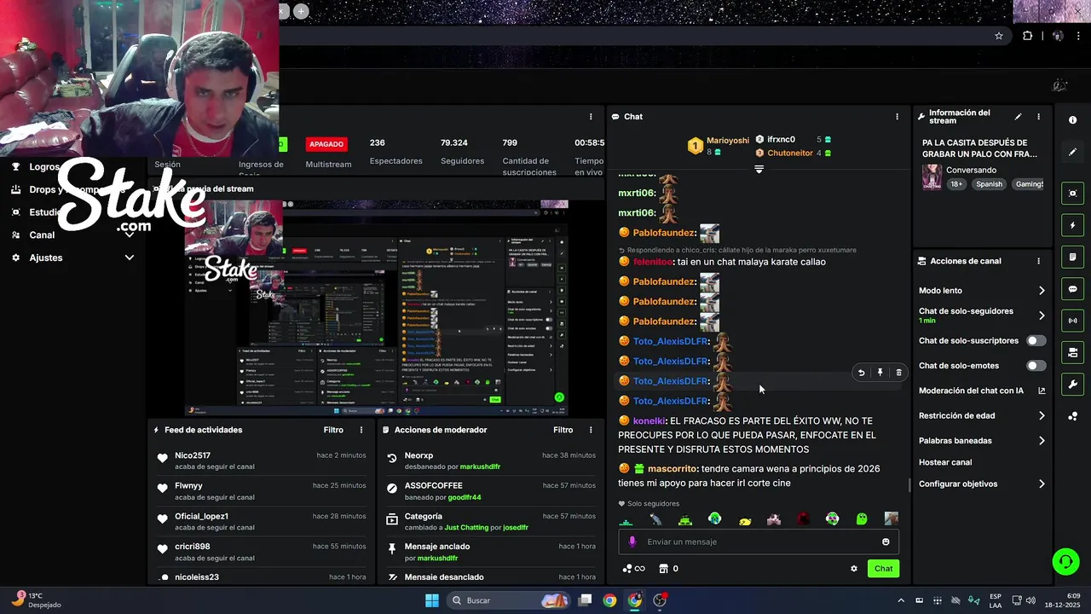
Task: Toggle Chat de solo-emotes switch
Action: click(x=1036, y=366)
